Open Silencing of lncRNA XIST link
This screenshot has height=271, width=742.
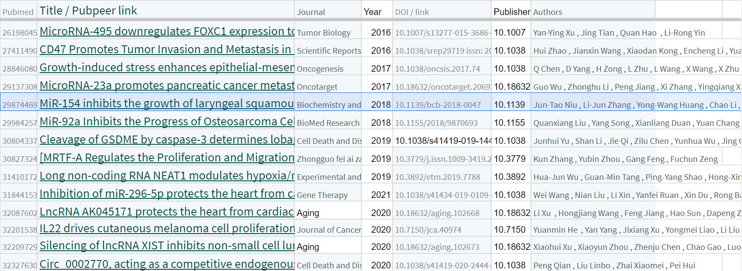pyautogui.click(x=167, y=246)
